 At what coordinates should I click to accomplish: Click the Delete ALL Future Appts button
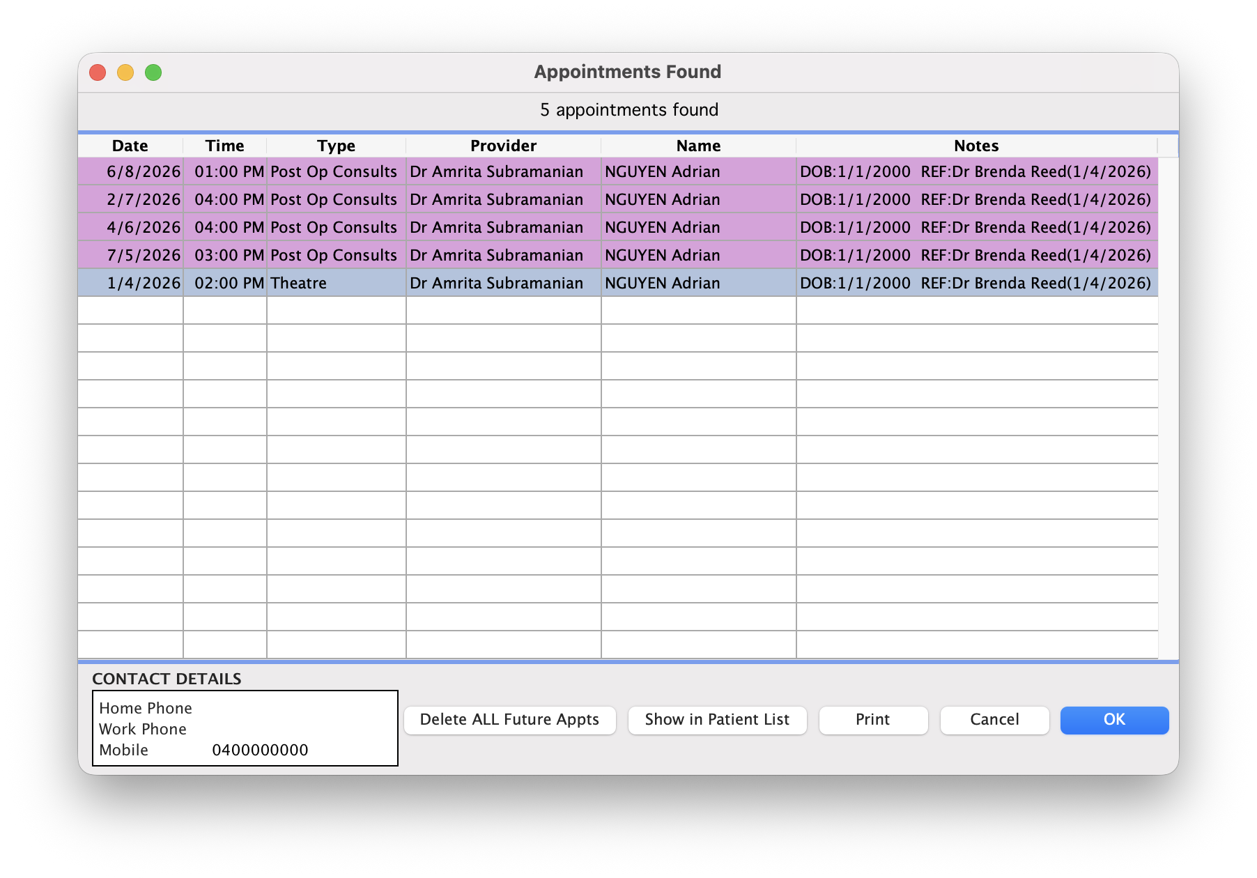click(509, 720)
